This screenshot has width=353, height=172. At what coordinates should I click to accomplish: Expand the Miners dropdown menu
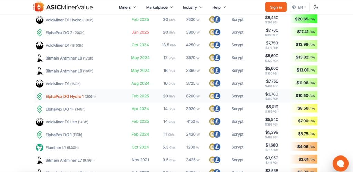coord(127,7)
